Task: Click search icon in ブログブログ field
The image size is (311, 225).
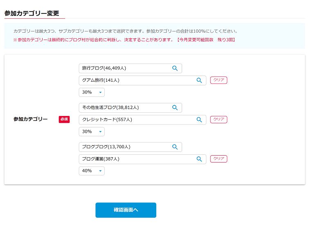Action: [x=175, y=147]
